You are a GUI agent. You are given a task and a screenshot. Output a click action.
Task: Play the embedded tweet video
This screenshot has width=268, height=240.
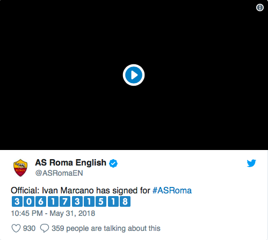tap(134, 75)
